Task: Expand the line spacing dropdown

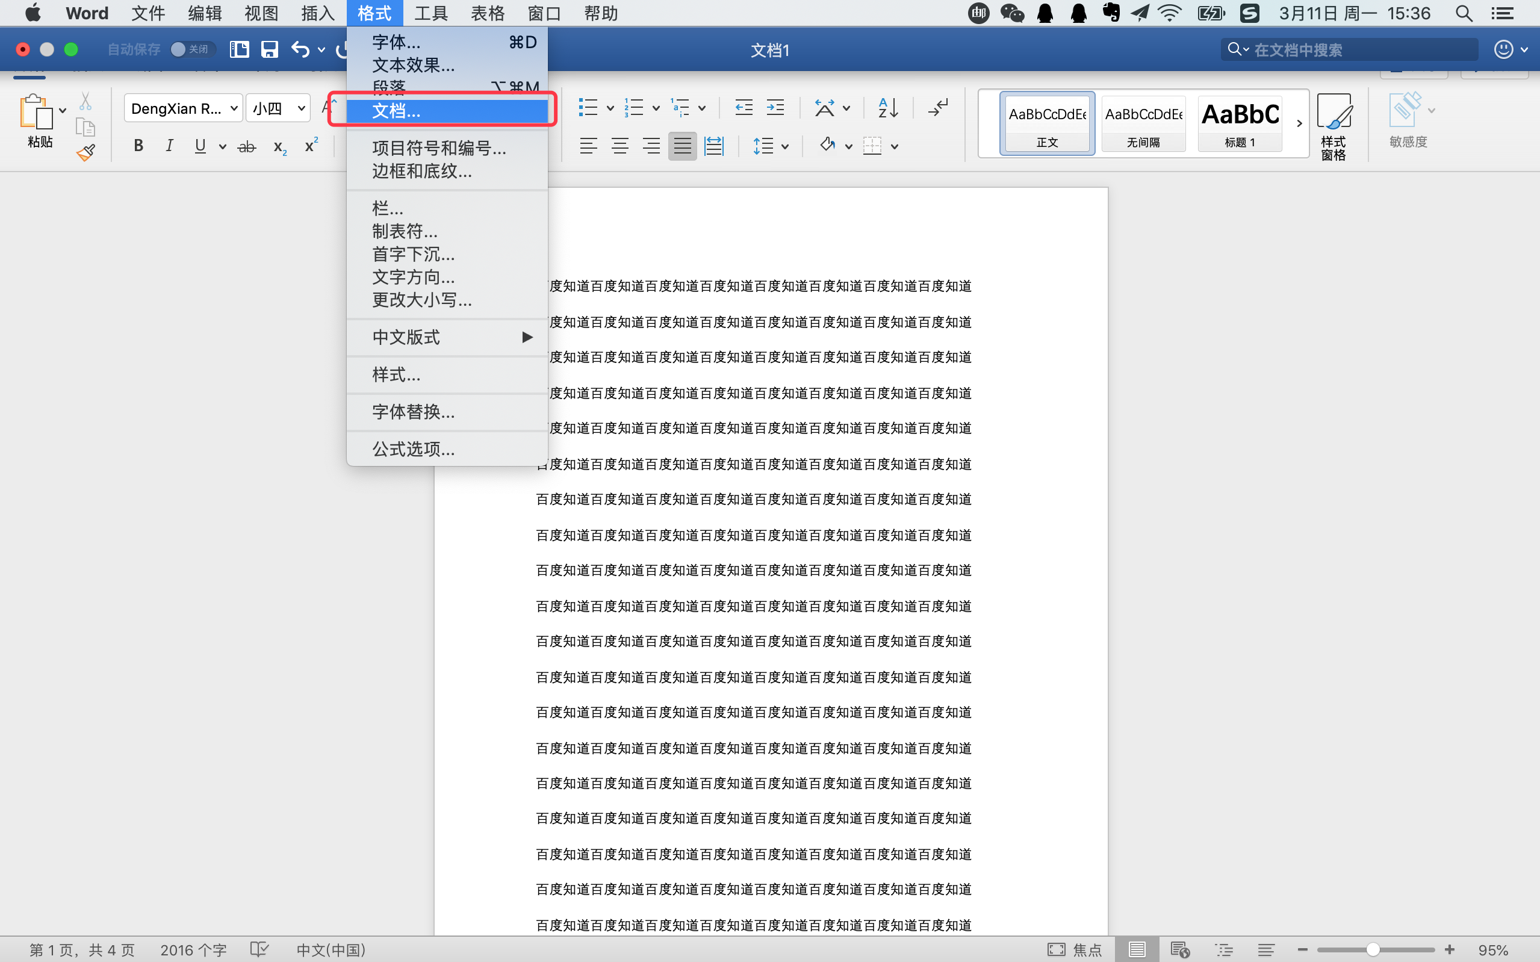Action: (785, 147)
